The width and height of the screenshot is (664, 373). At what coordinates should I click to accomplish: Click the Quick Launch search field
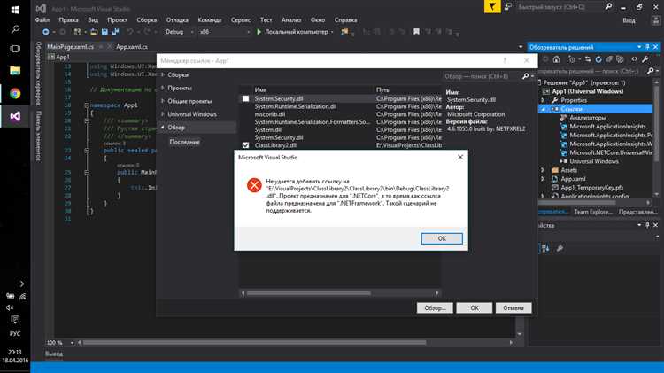559,7
